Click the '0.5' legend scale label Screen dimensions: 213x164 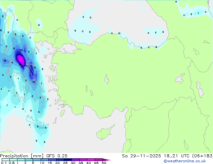click(x=11, y=163)
